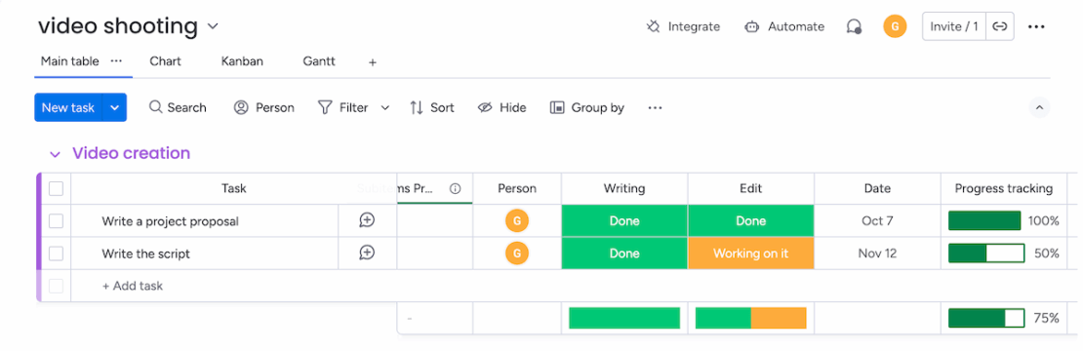Viewport: 1083px width, 351px height.
Task: Change the Working on it Edit status
Action: tap(750, 253)
